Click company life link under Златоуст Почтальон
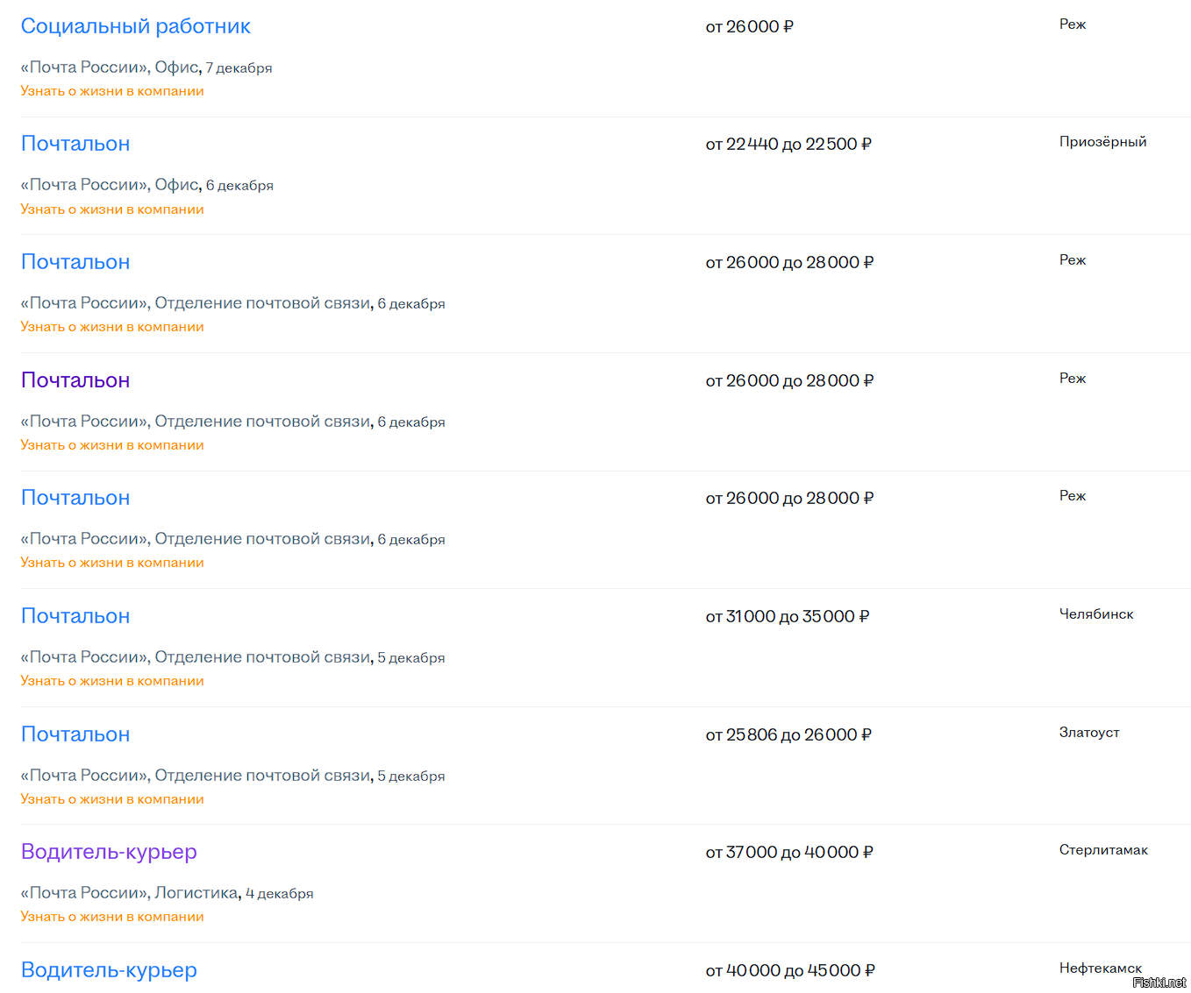The height and width of the screenshot is (993, 1191). pyautogui.click(x=112, y=799)
